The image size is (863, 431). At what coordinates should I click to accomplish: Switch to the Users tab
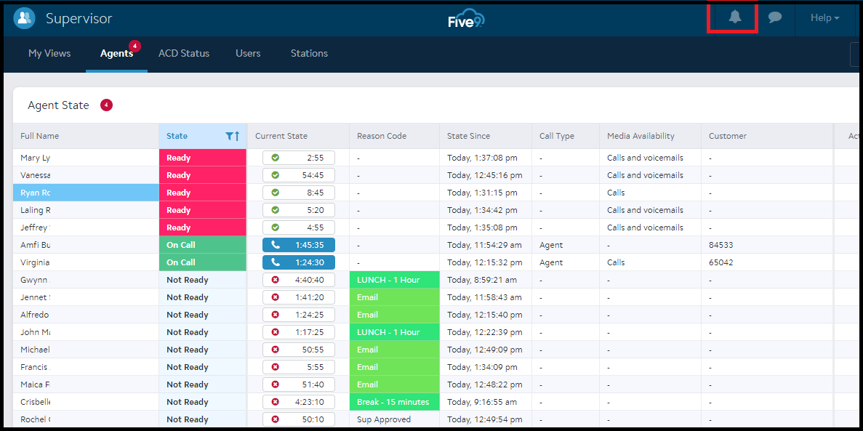point(247,53)
